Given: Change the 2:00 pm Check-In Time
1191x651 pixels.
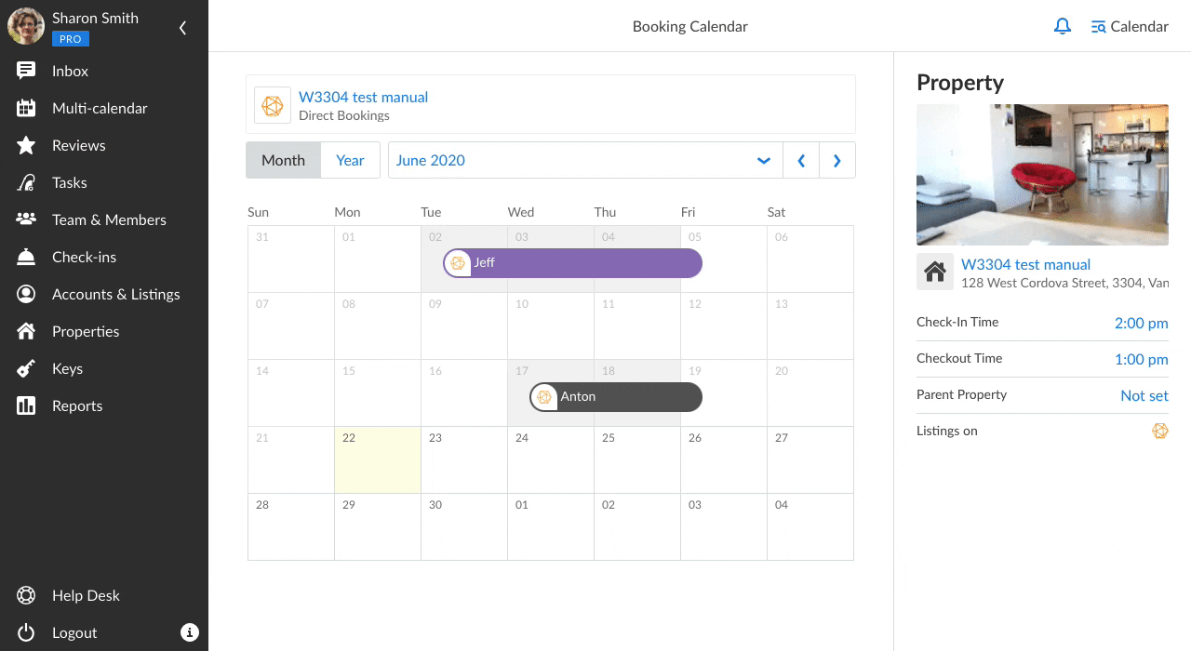Looking at the screenshot, I should pos(1141,324).
